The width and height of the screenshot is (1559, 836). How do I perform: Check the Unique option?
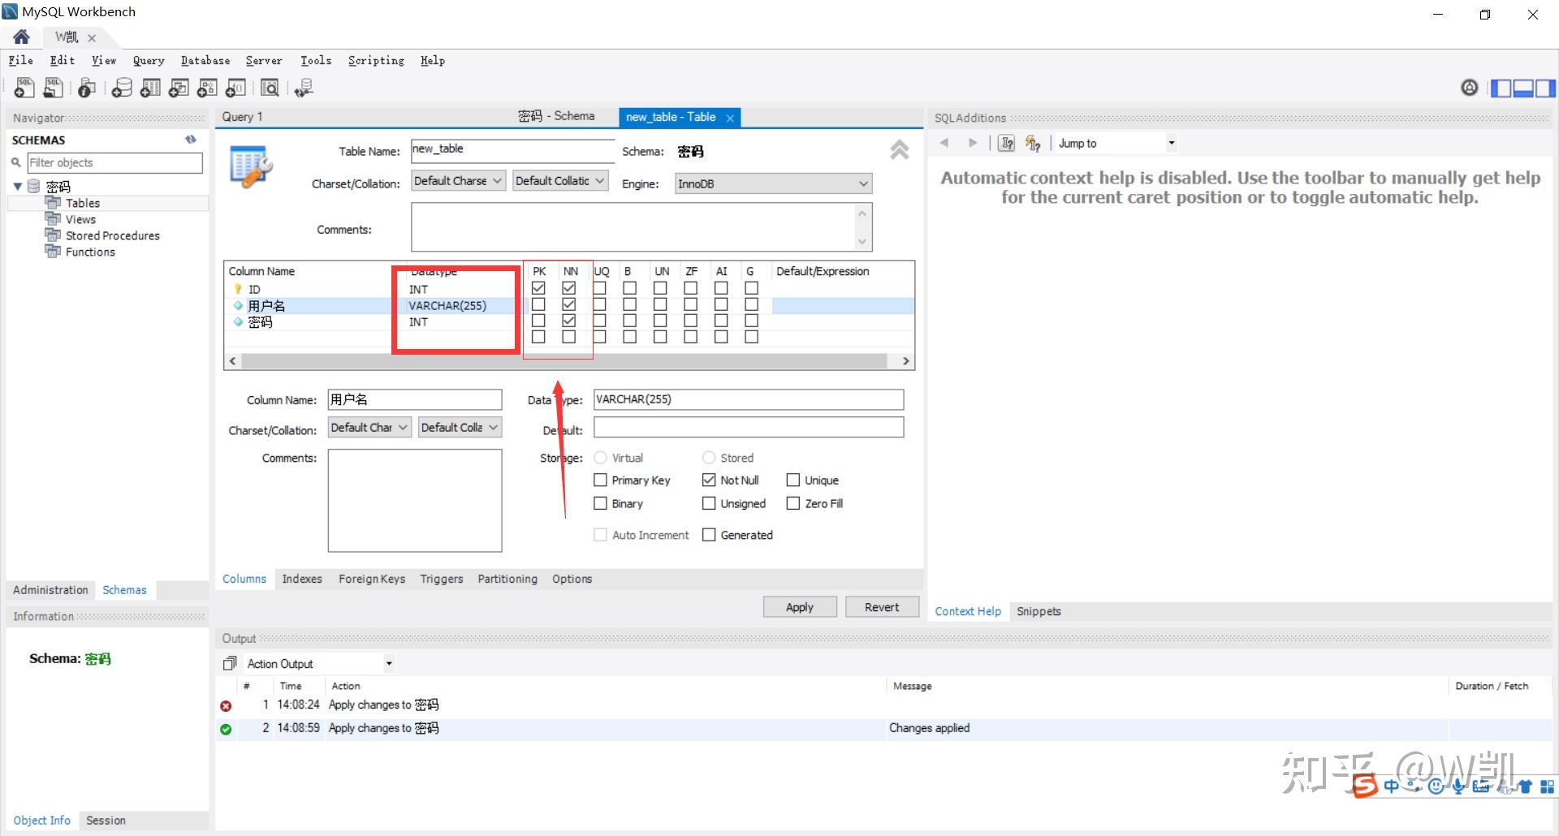tap(793, 480)
